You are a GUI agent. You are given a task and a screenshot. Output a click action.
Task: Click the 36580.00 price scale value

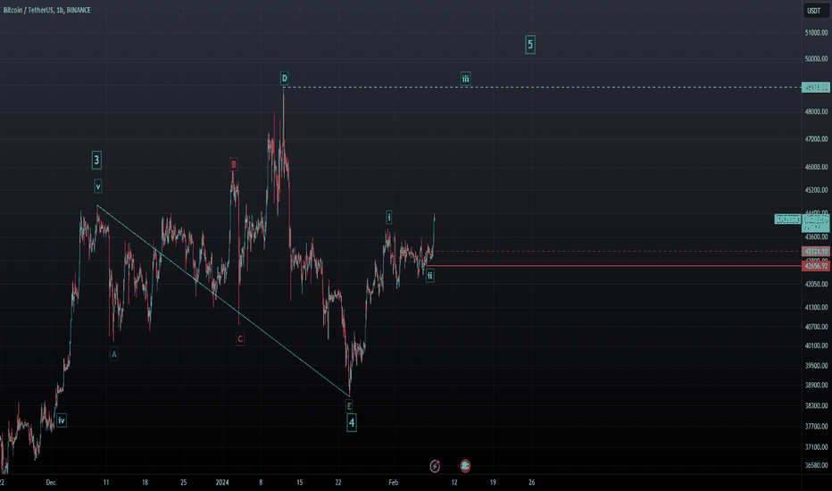click(816, 465)
